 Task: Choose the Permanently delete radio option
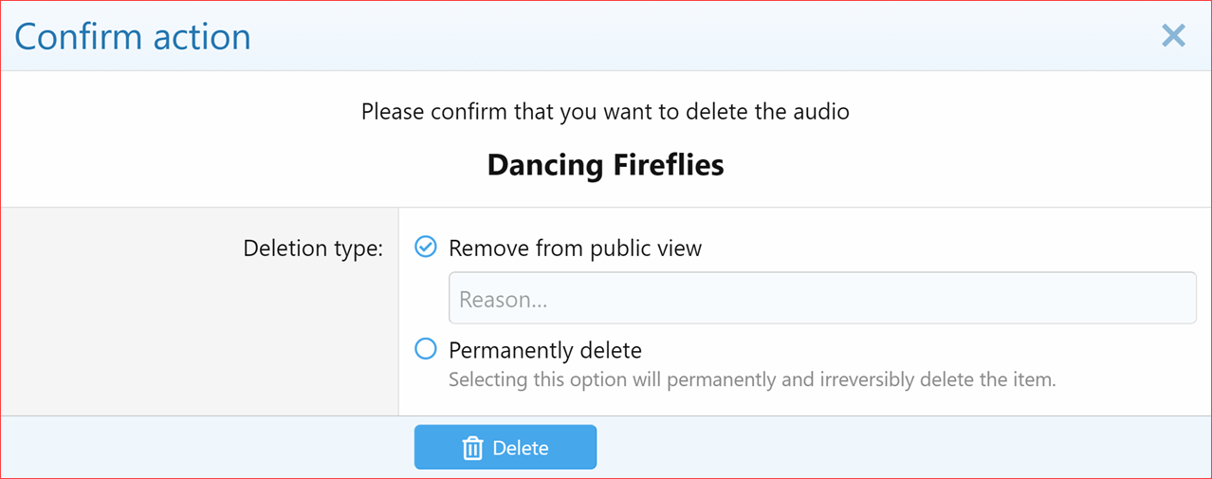pos(426,349)
